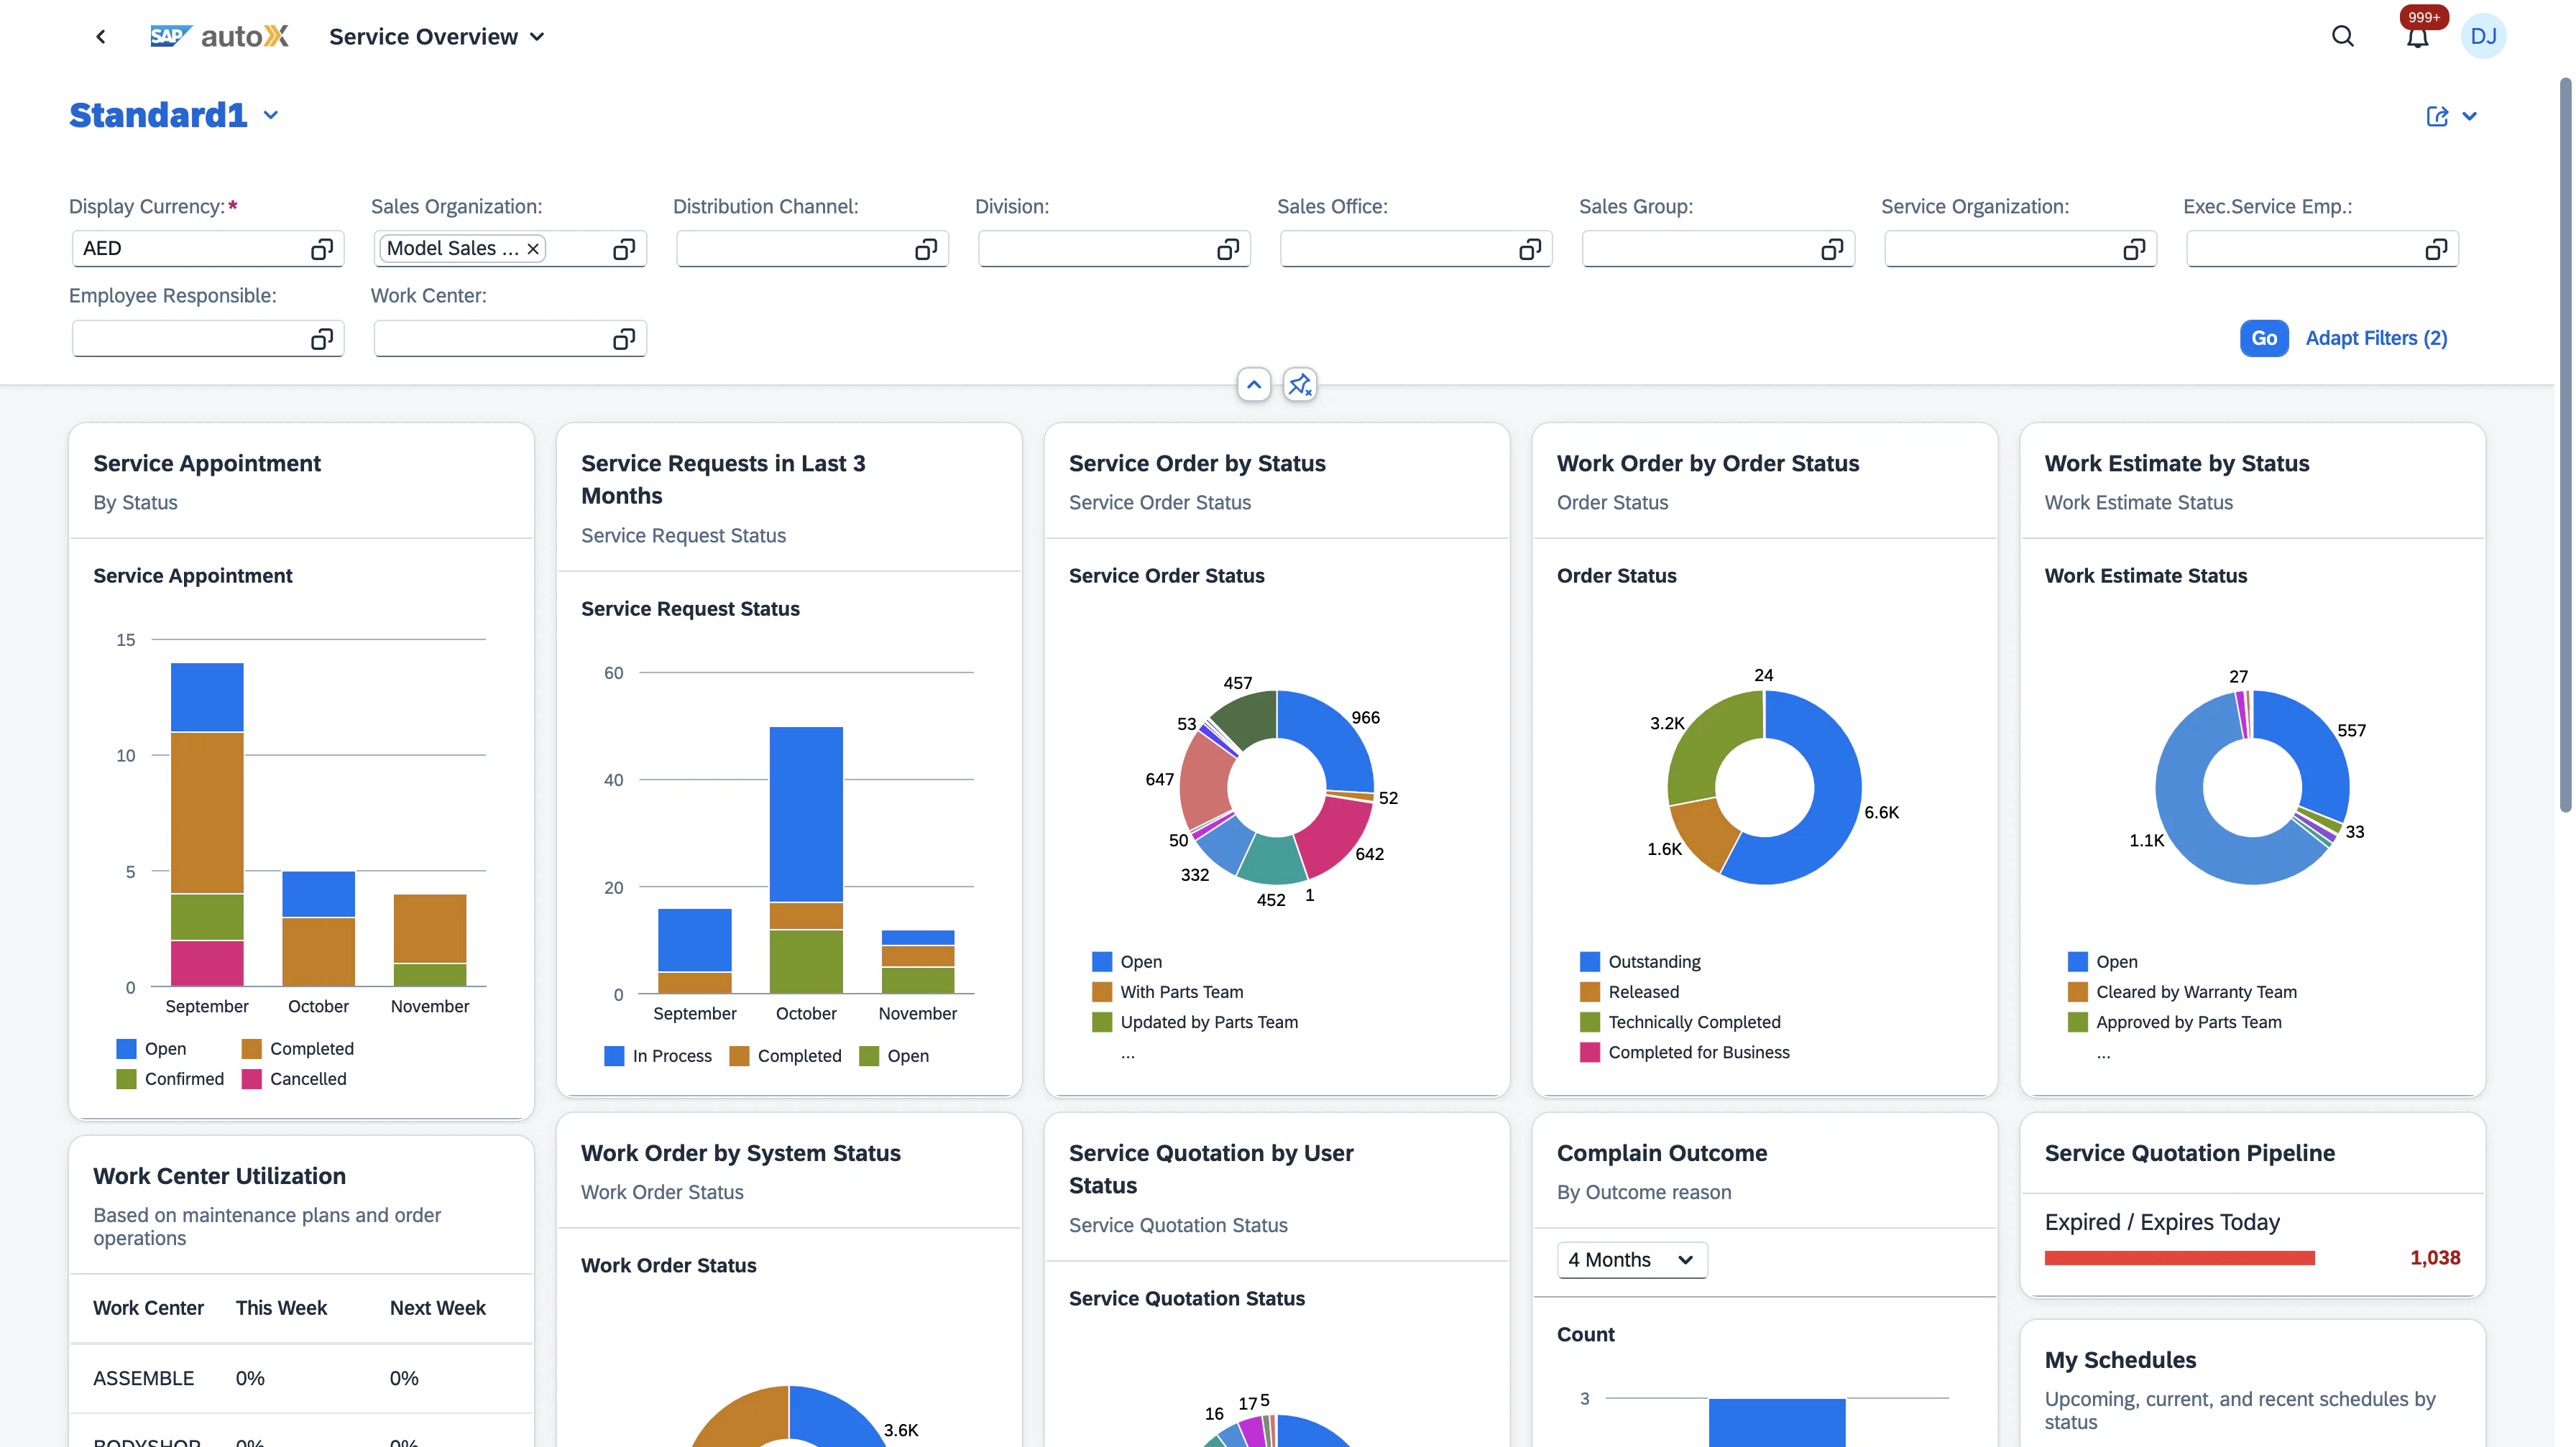Screen dimensions: 2576x1447
Task: Open the 4 Months dropdown
Action: [1631, 1259]
